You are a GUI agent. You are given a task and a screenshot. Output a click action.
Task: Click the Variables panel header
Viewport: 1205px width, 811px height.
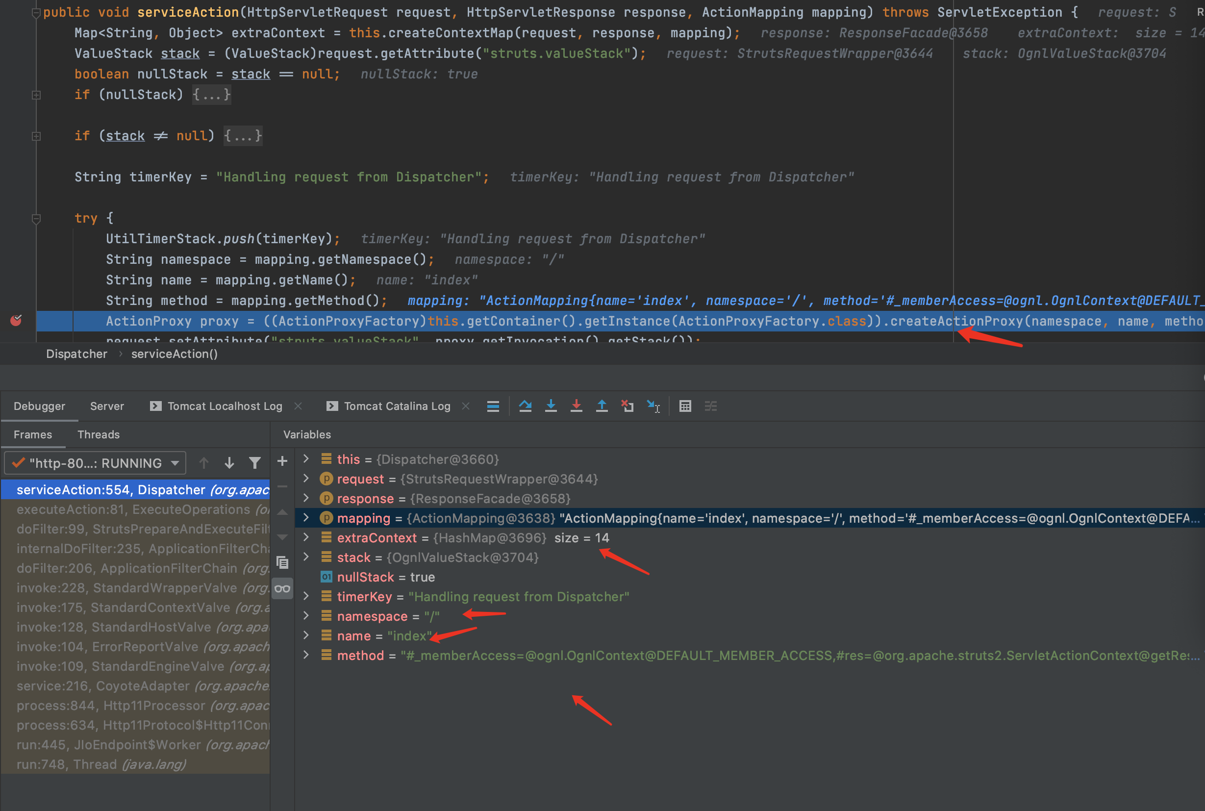click(307, 434)
